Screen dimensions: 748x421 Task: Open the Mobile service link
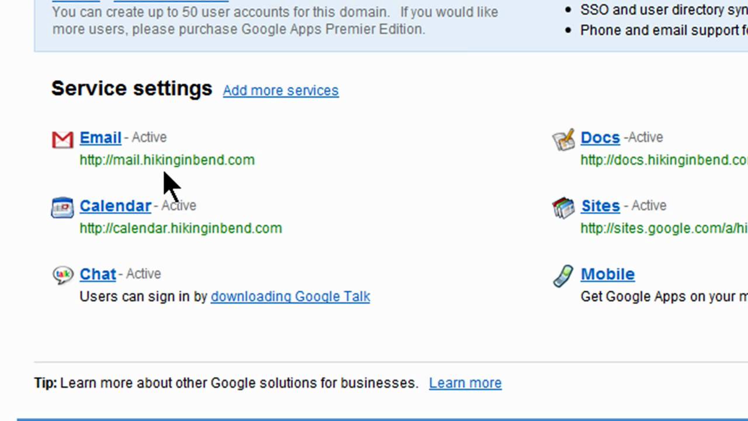pos(608,274)
